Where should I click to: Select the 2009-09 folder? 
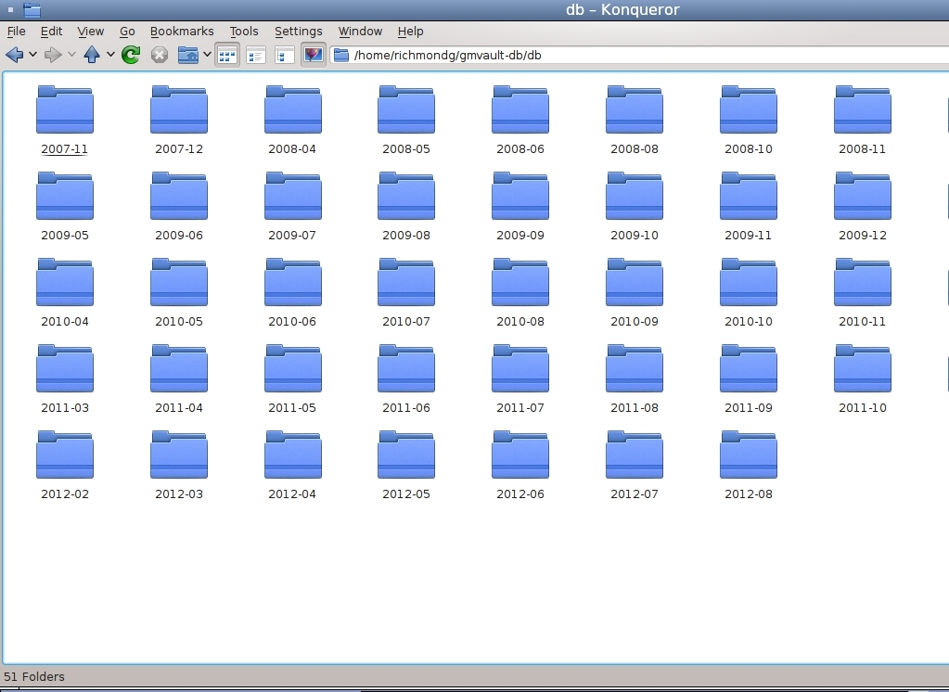[520, 196]
